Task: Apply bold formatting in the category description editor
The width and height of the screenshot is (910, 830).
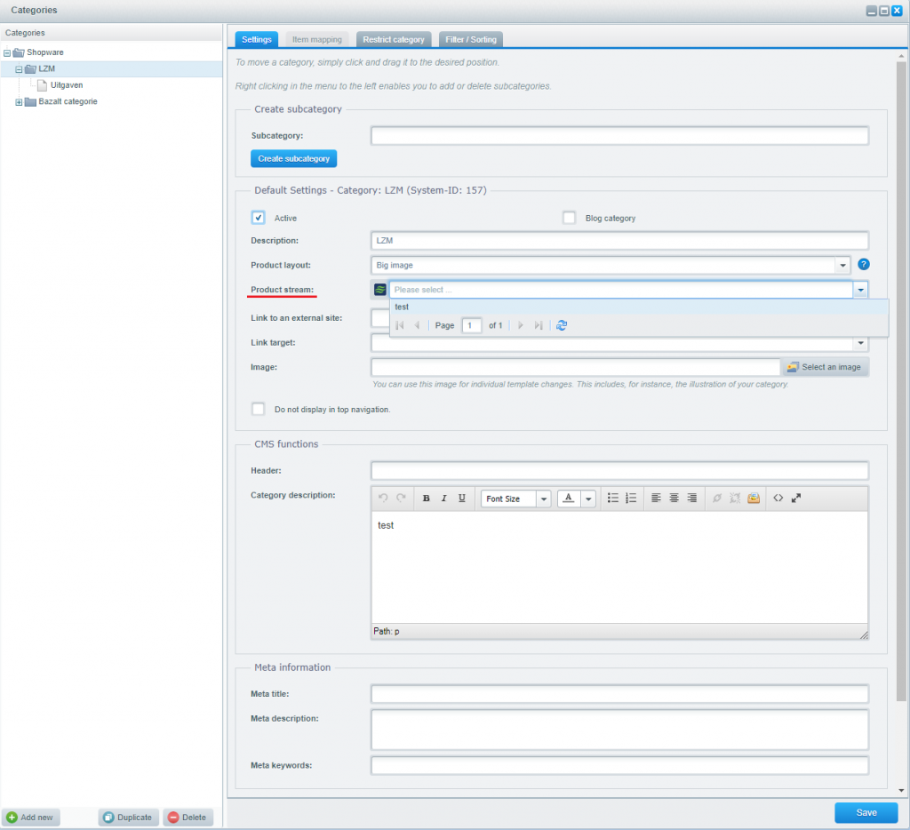Action: click(x=425, y=498)
